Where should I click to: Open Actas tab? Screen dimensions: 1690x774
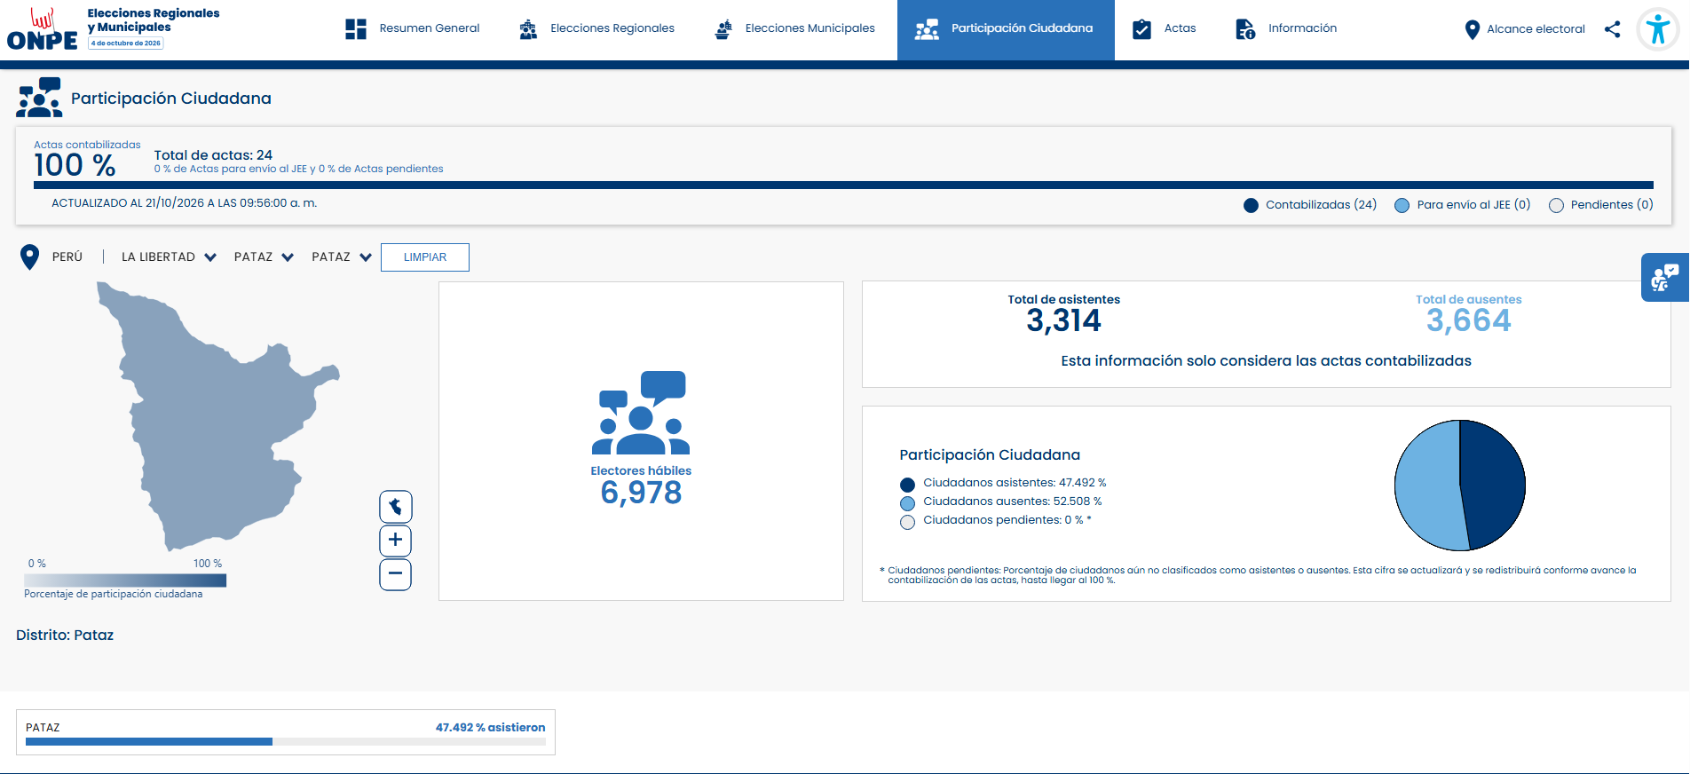tap(1165, 29)
